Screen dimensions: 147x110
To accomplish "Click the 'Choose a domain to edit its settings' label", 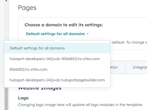I will coord(64,25).
